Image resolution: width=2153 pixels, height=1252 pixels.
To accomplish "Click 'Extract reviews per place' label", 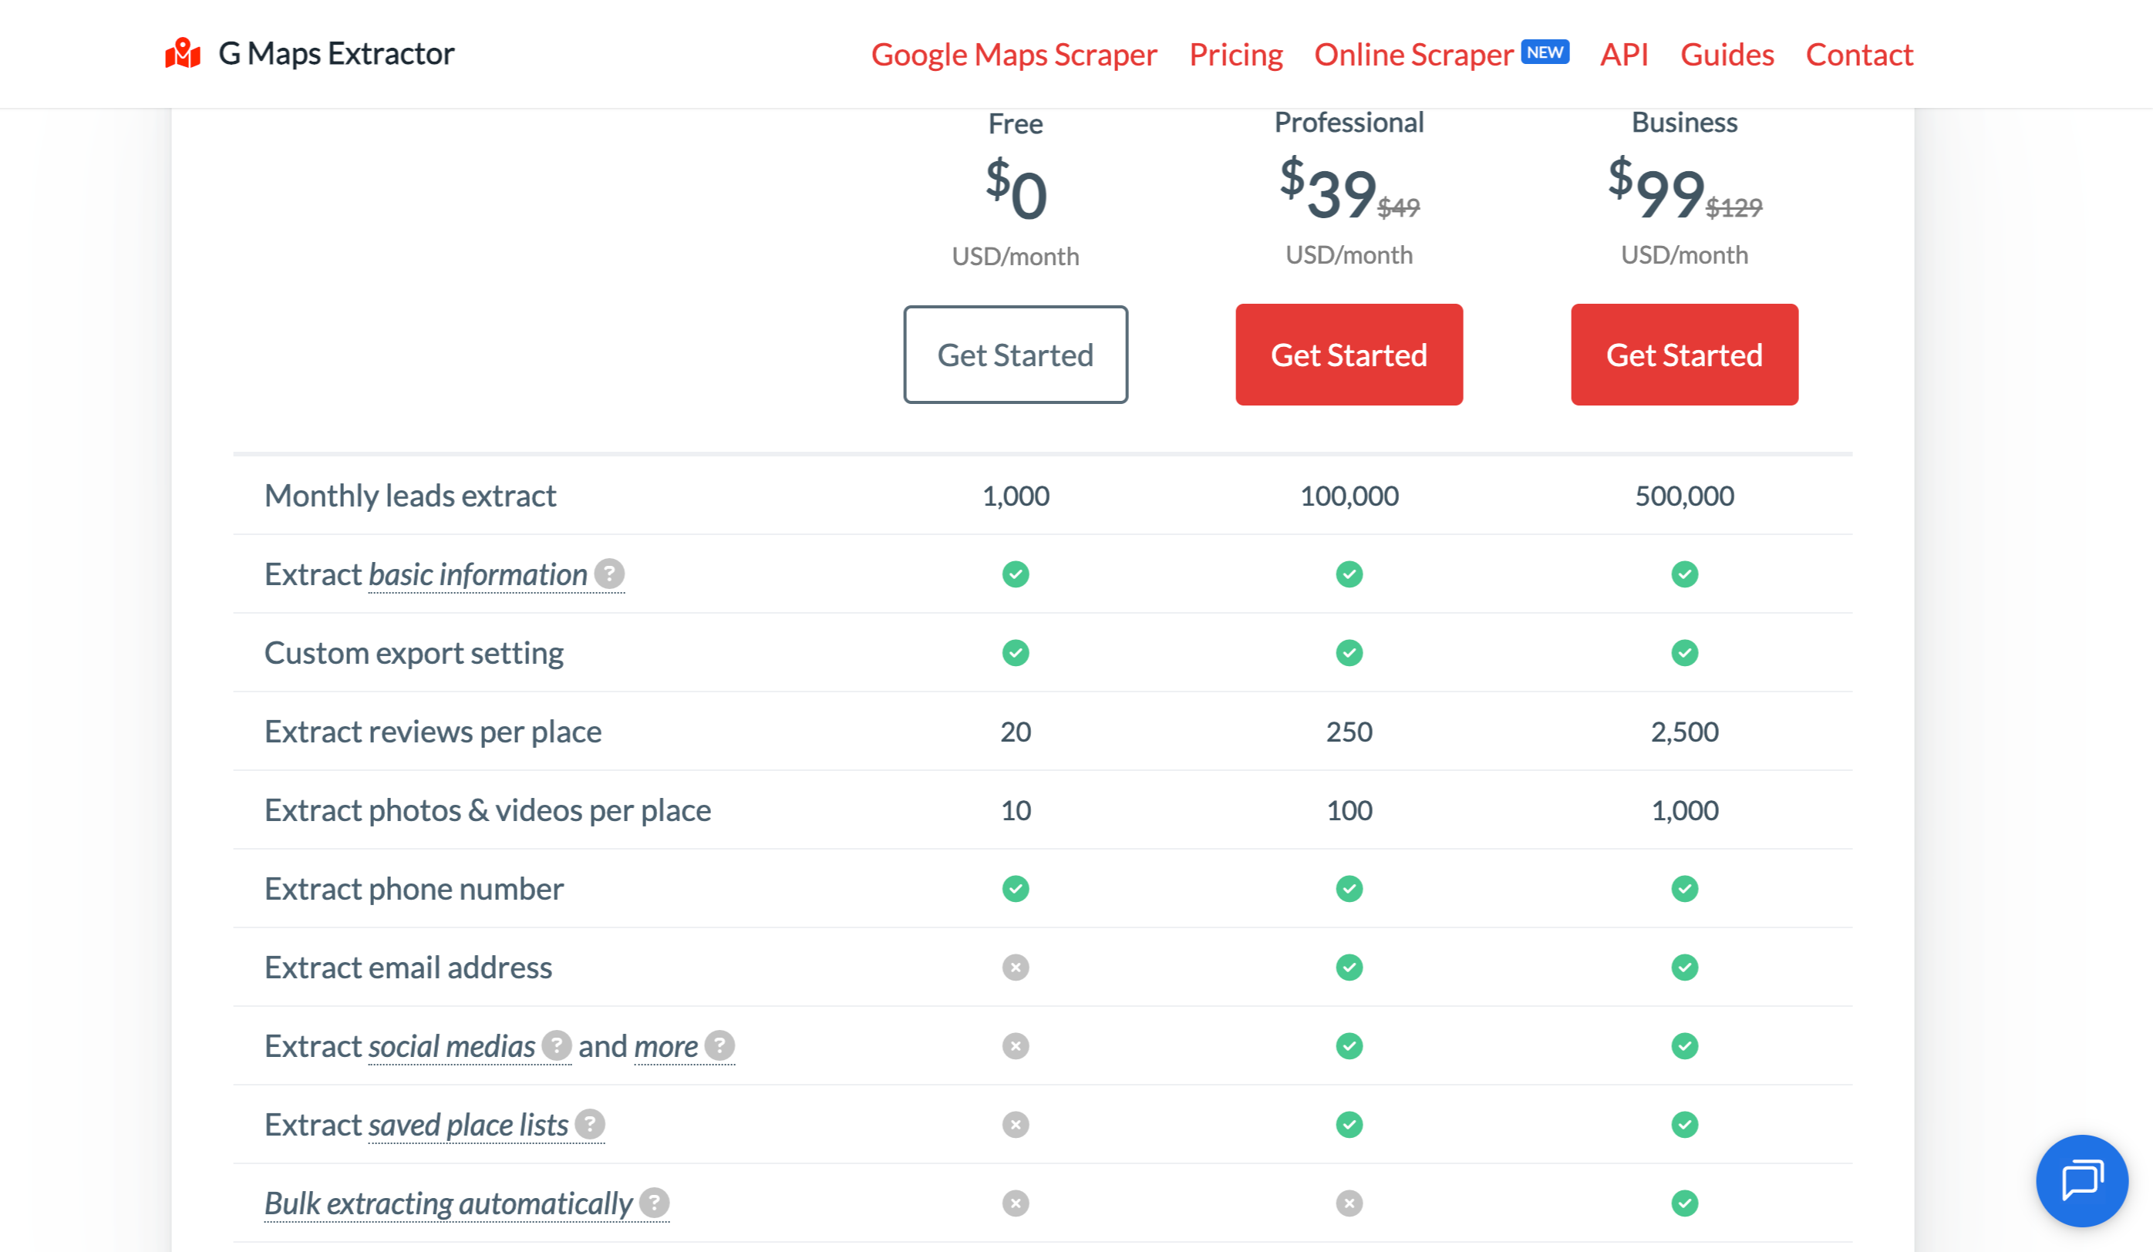I will tap(433, 731).
